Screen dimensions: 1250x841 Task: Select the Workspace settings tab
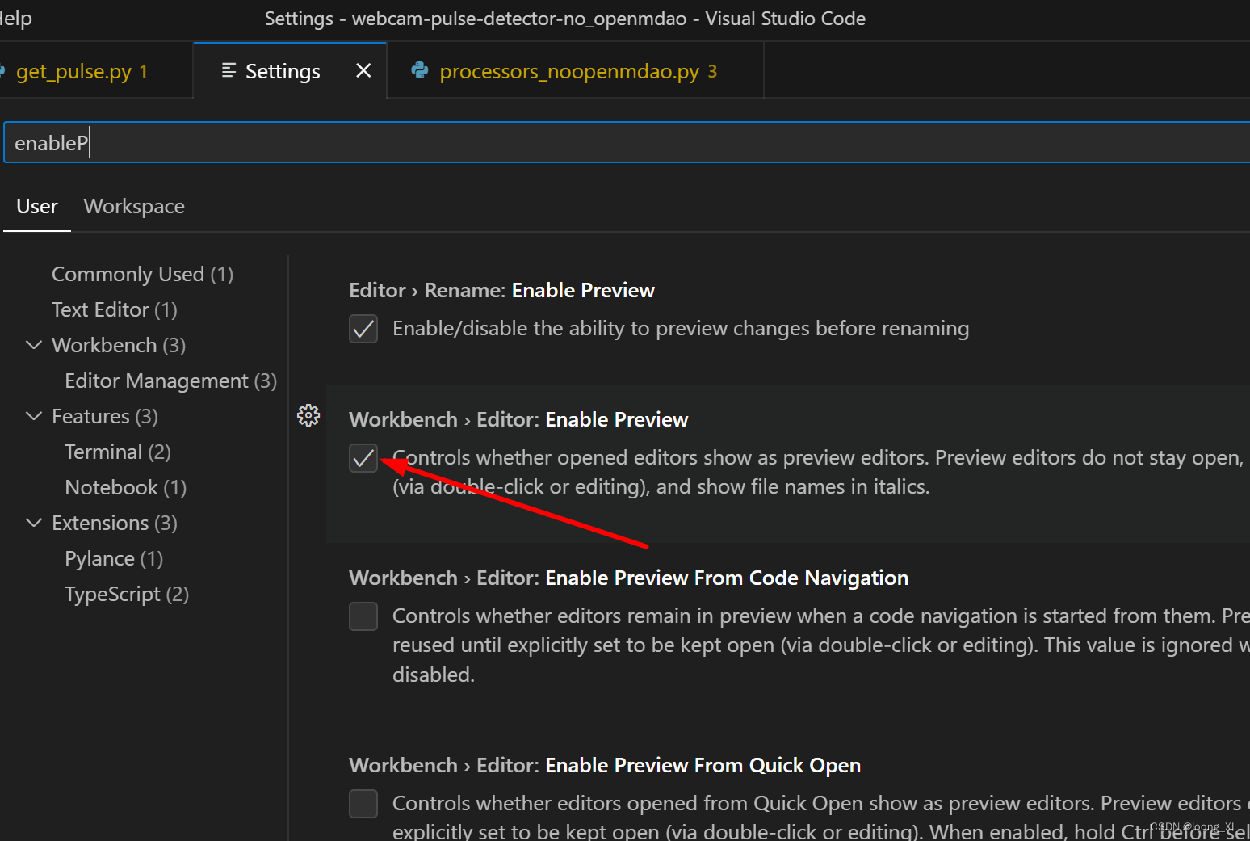[134, 207]
